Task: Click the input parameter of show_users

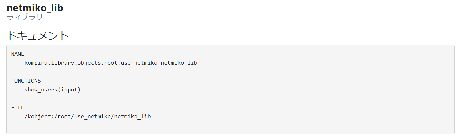Action: coord(69,90)
